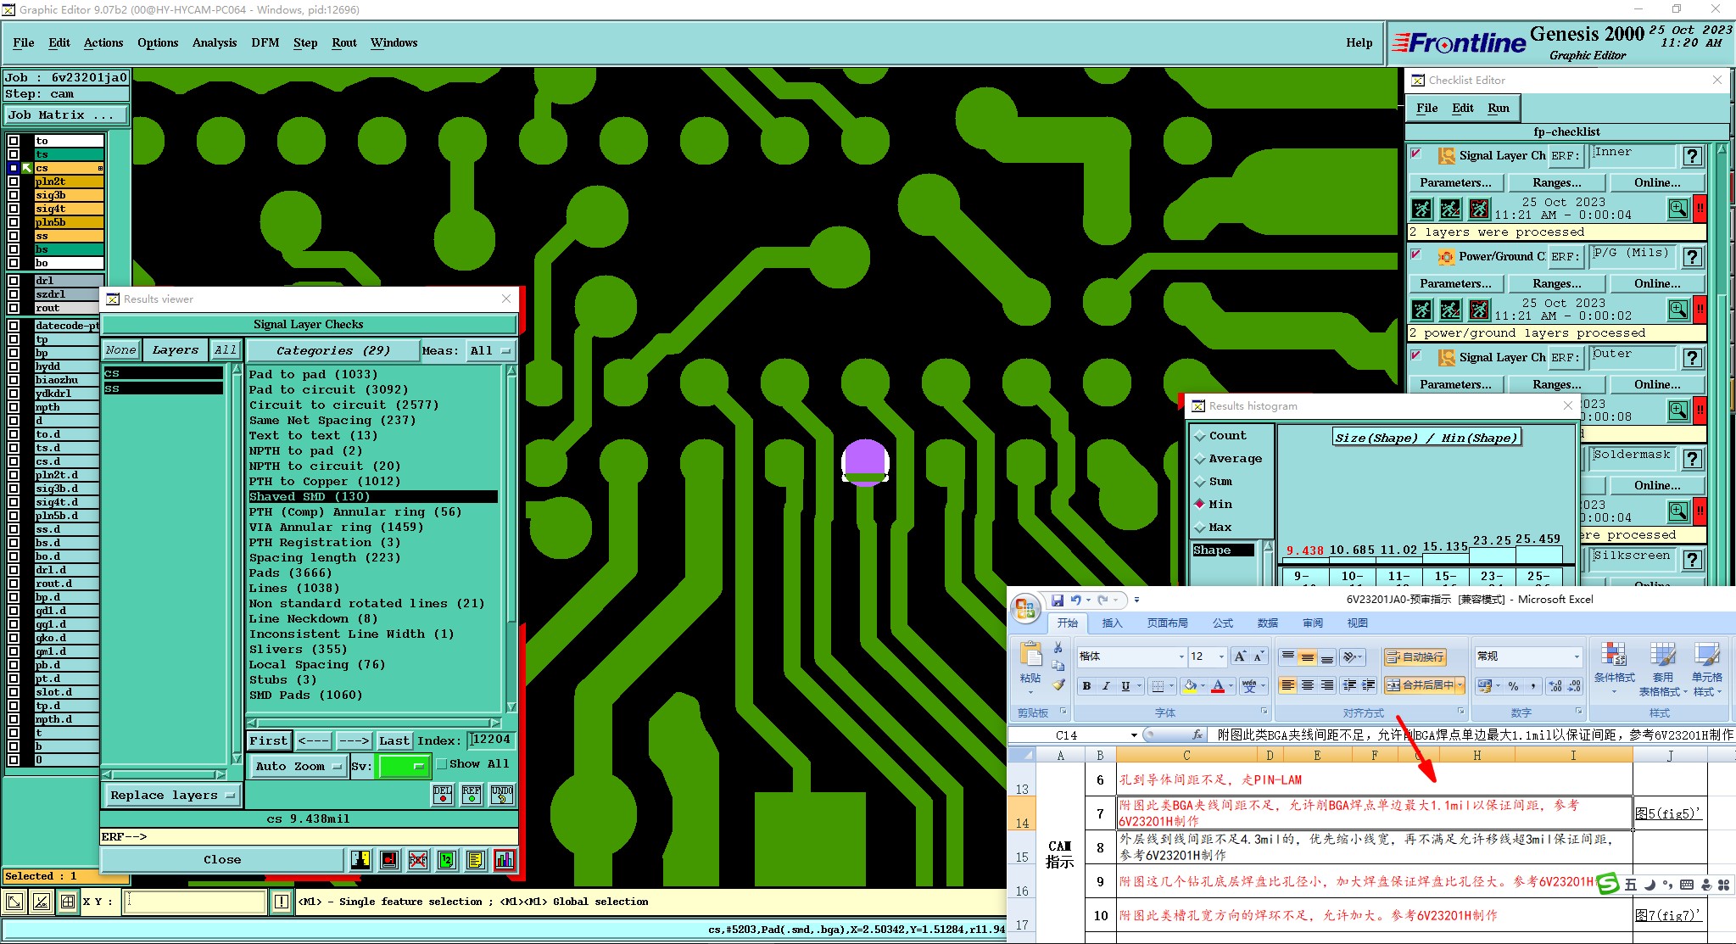Open the Excel font name dropdown
Viewport: 1736px width, 944px height.
tap(1181, 656)
